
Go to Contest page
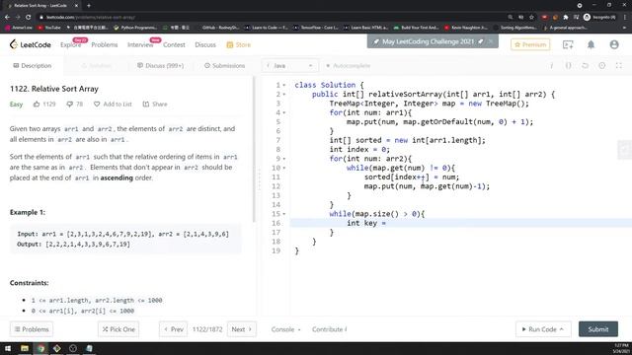click(174, 44)
